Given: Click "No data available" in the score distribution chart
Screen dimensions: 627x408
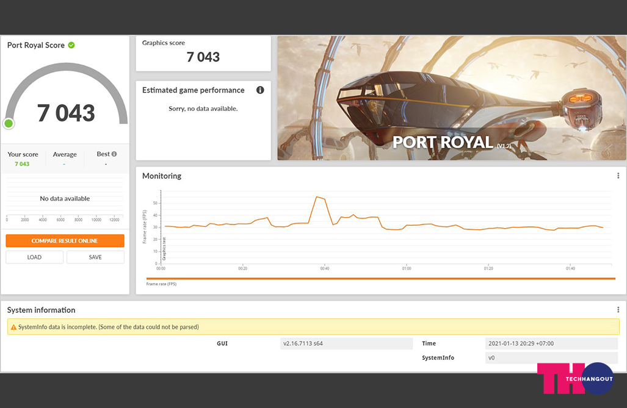Looking at the screenshot, I should [x=65, y=198].
